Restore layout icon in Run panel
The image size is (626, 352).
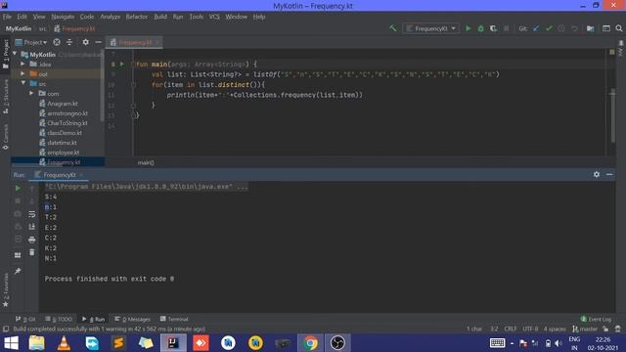pyautogui.click(x=18, y=254)
